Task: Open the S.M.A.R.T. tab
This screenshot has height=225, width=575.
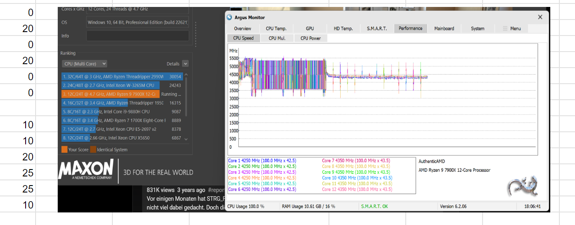Action: [x=377, y=29]
